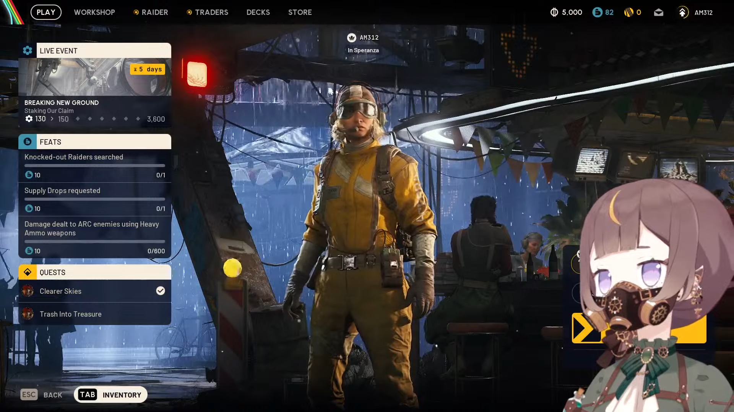Click the blue Cred token icon
Image resolution: width=734 pixels, height=412 pixels.
tap(597, 13)
